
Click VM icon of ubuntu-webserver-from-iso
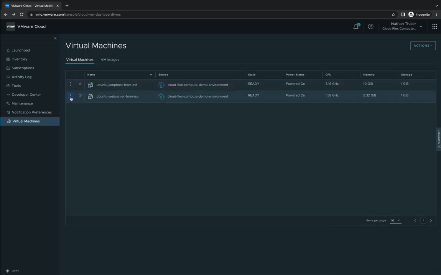click(90, 97)
